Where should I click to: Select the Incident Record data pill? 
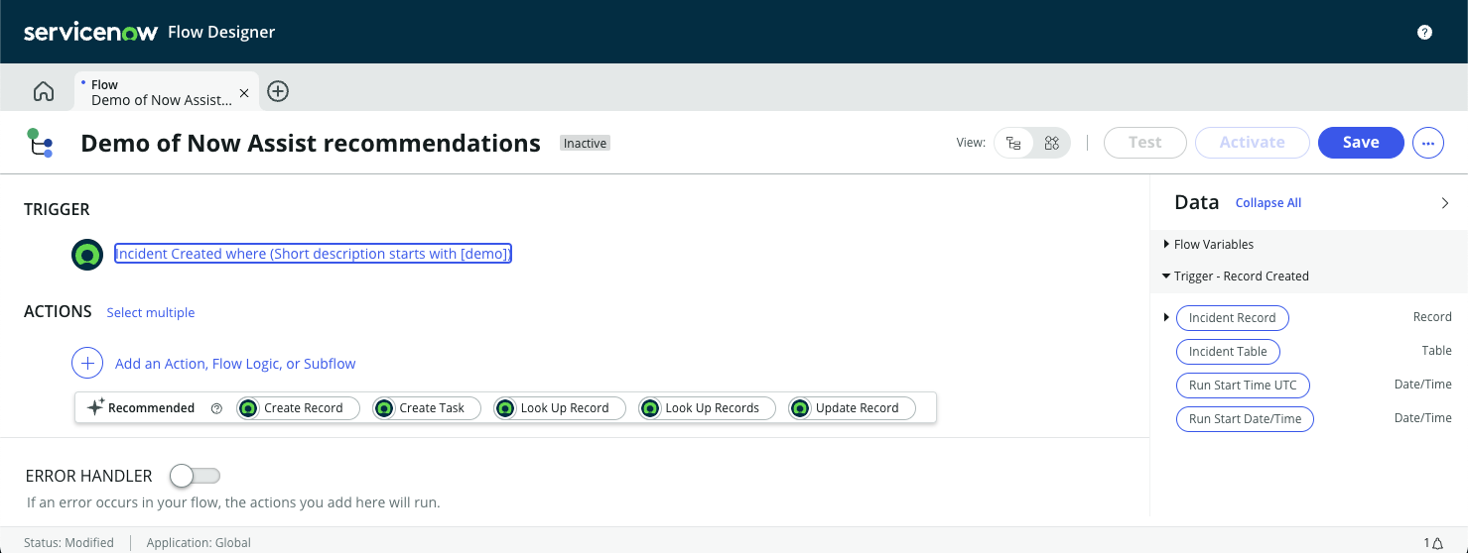[1232, 318]
